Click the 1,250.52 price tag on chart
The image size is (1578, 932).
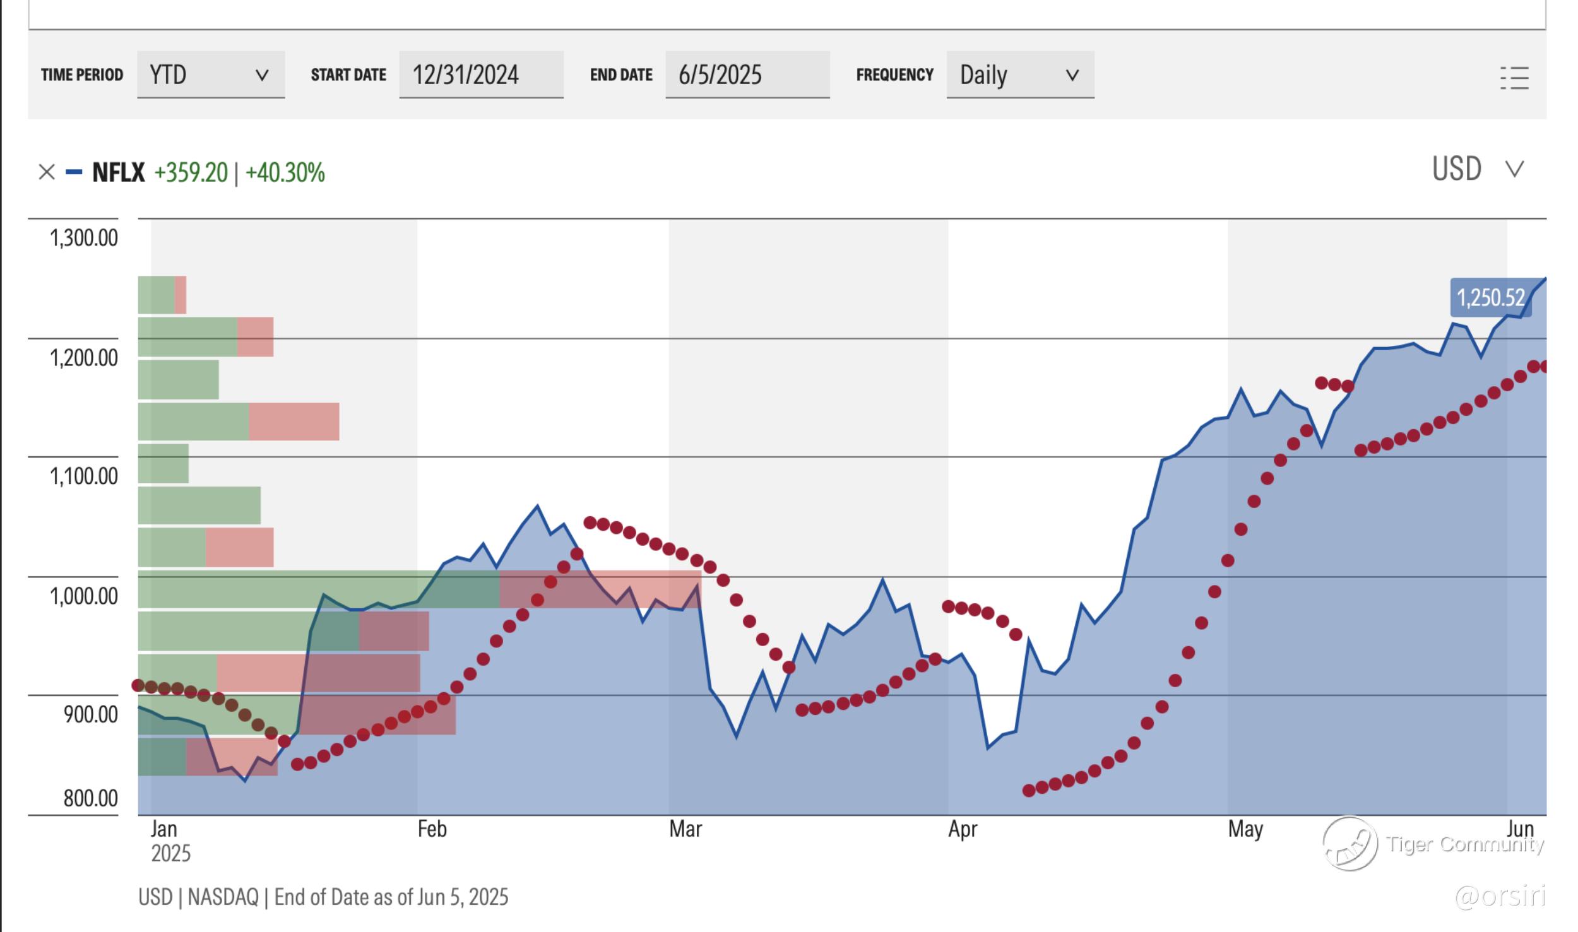tap(1490, 297)
